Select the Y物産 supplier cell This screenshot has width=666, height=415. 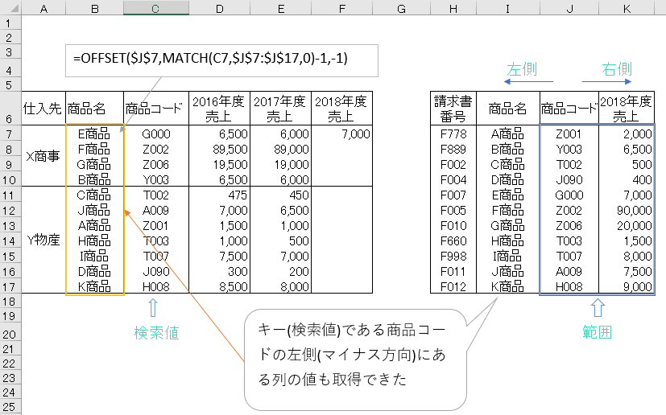[x=43, y=240]
